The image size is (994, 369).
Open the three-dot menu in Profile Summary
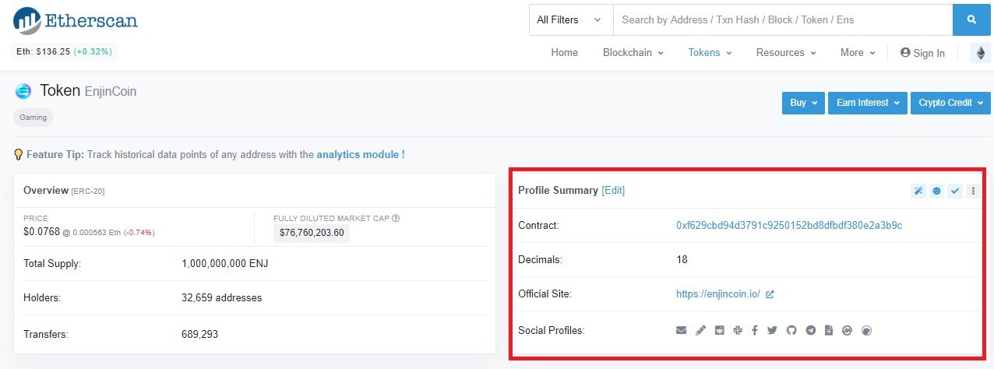point(972,191)
